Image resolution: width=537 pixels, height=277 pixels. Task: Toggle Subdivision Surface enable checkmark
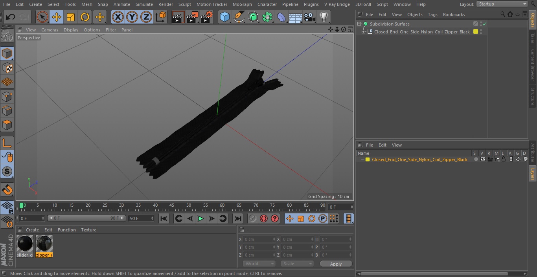click(x=485, y=24)
